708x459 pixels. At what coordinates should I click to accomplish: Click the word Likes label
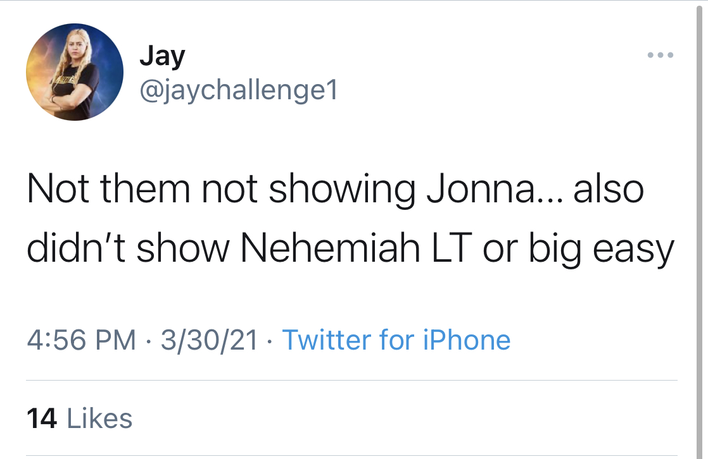pos(99,418)
